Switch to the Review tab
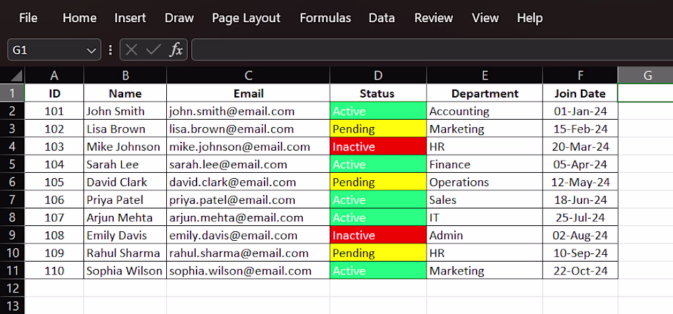The image size is (673, 314). coord(433,18)
